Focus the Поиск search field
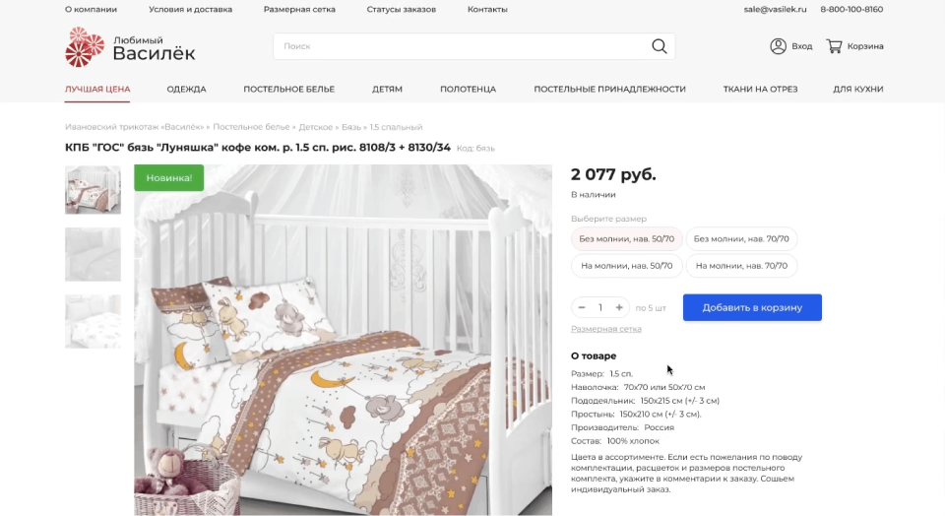The height and width of the screenshot is (516, 945). point(461,46)
